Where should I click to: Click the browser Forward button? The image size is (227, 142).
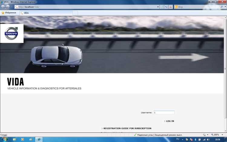(8, 7)
